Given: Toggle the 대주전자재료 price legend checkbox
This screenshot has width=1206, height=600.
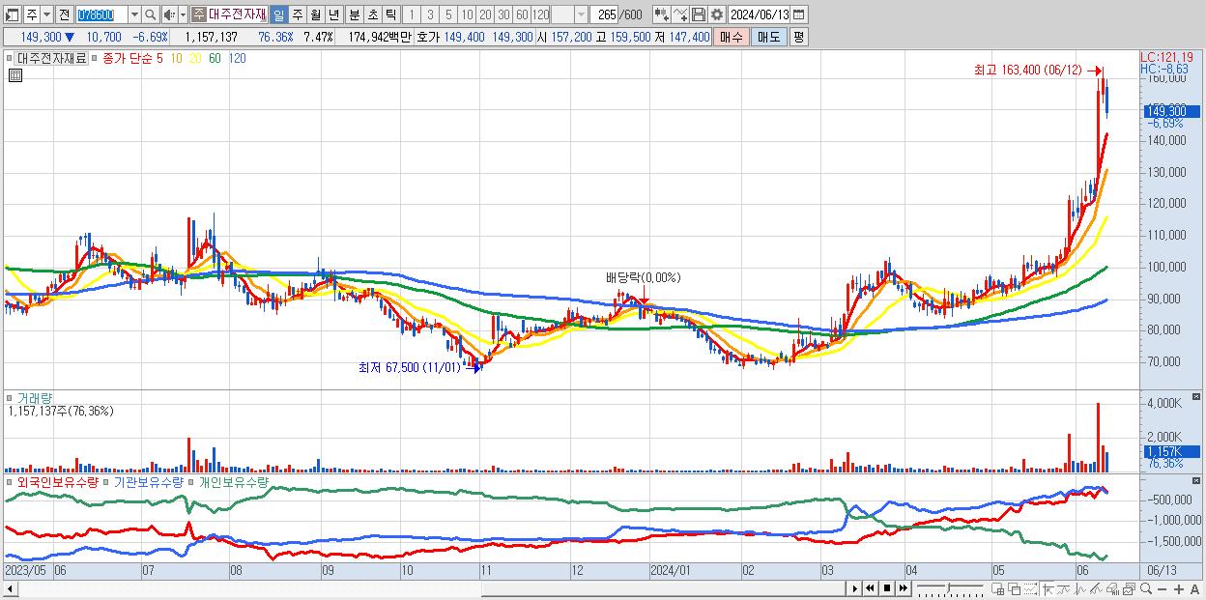Looking at the screenshot, I should [11, 58].
